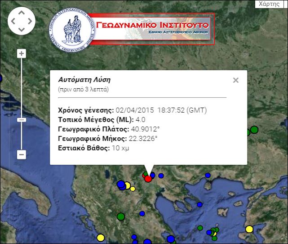Screen dimensions: 288x244
Task: Select the πριν από 3 λεπτά text
Action: tap(83, 90)
